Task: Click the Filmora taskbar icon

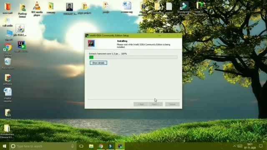Action: [x=110, y=146]
